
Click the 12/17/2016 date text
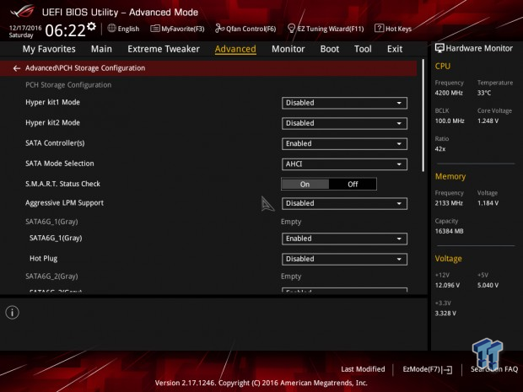25,28
